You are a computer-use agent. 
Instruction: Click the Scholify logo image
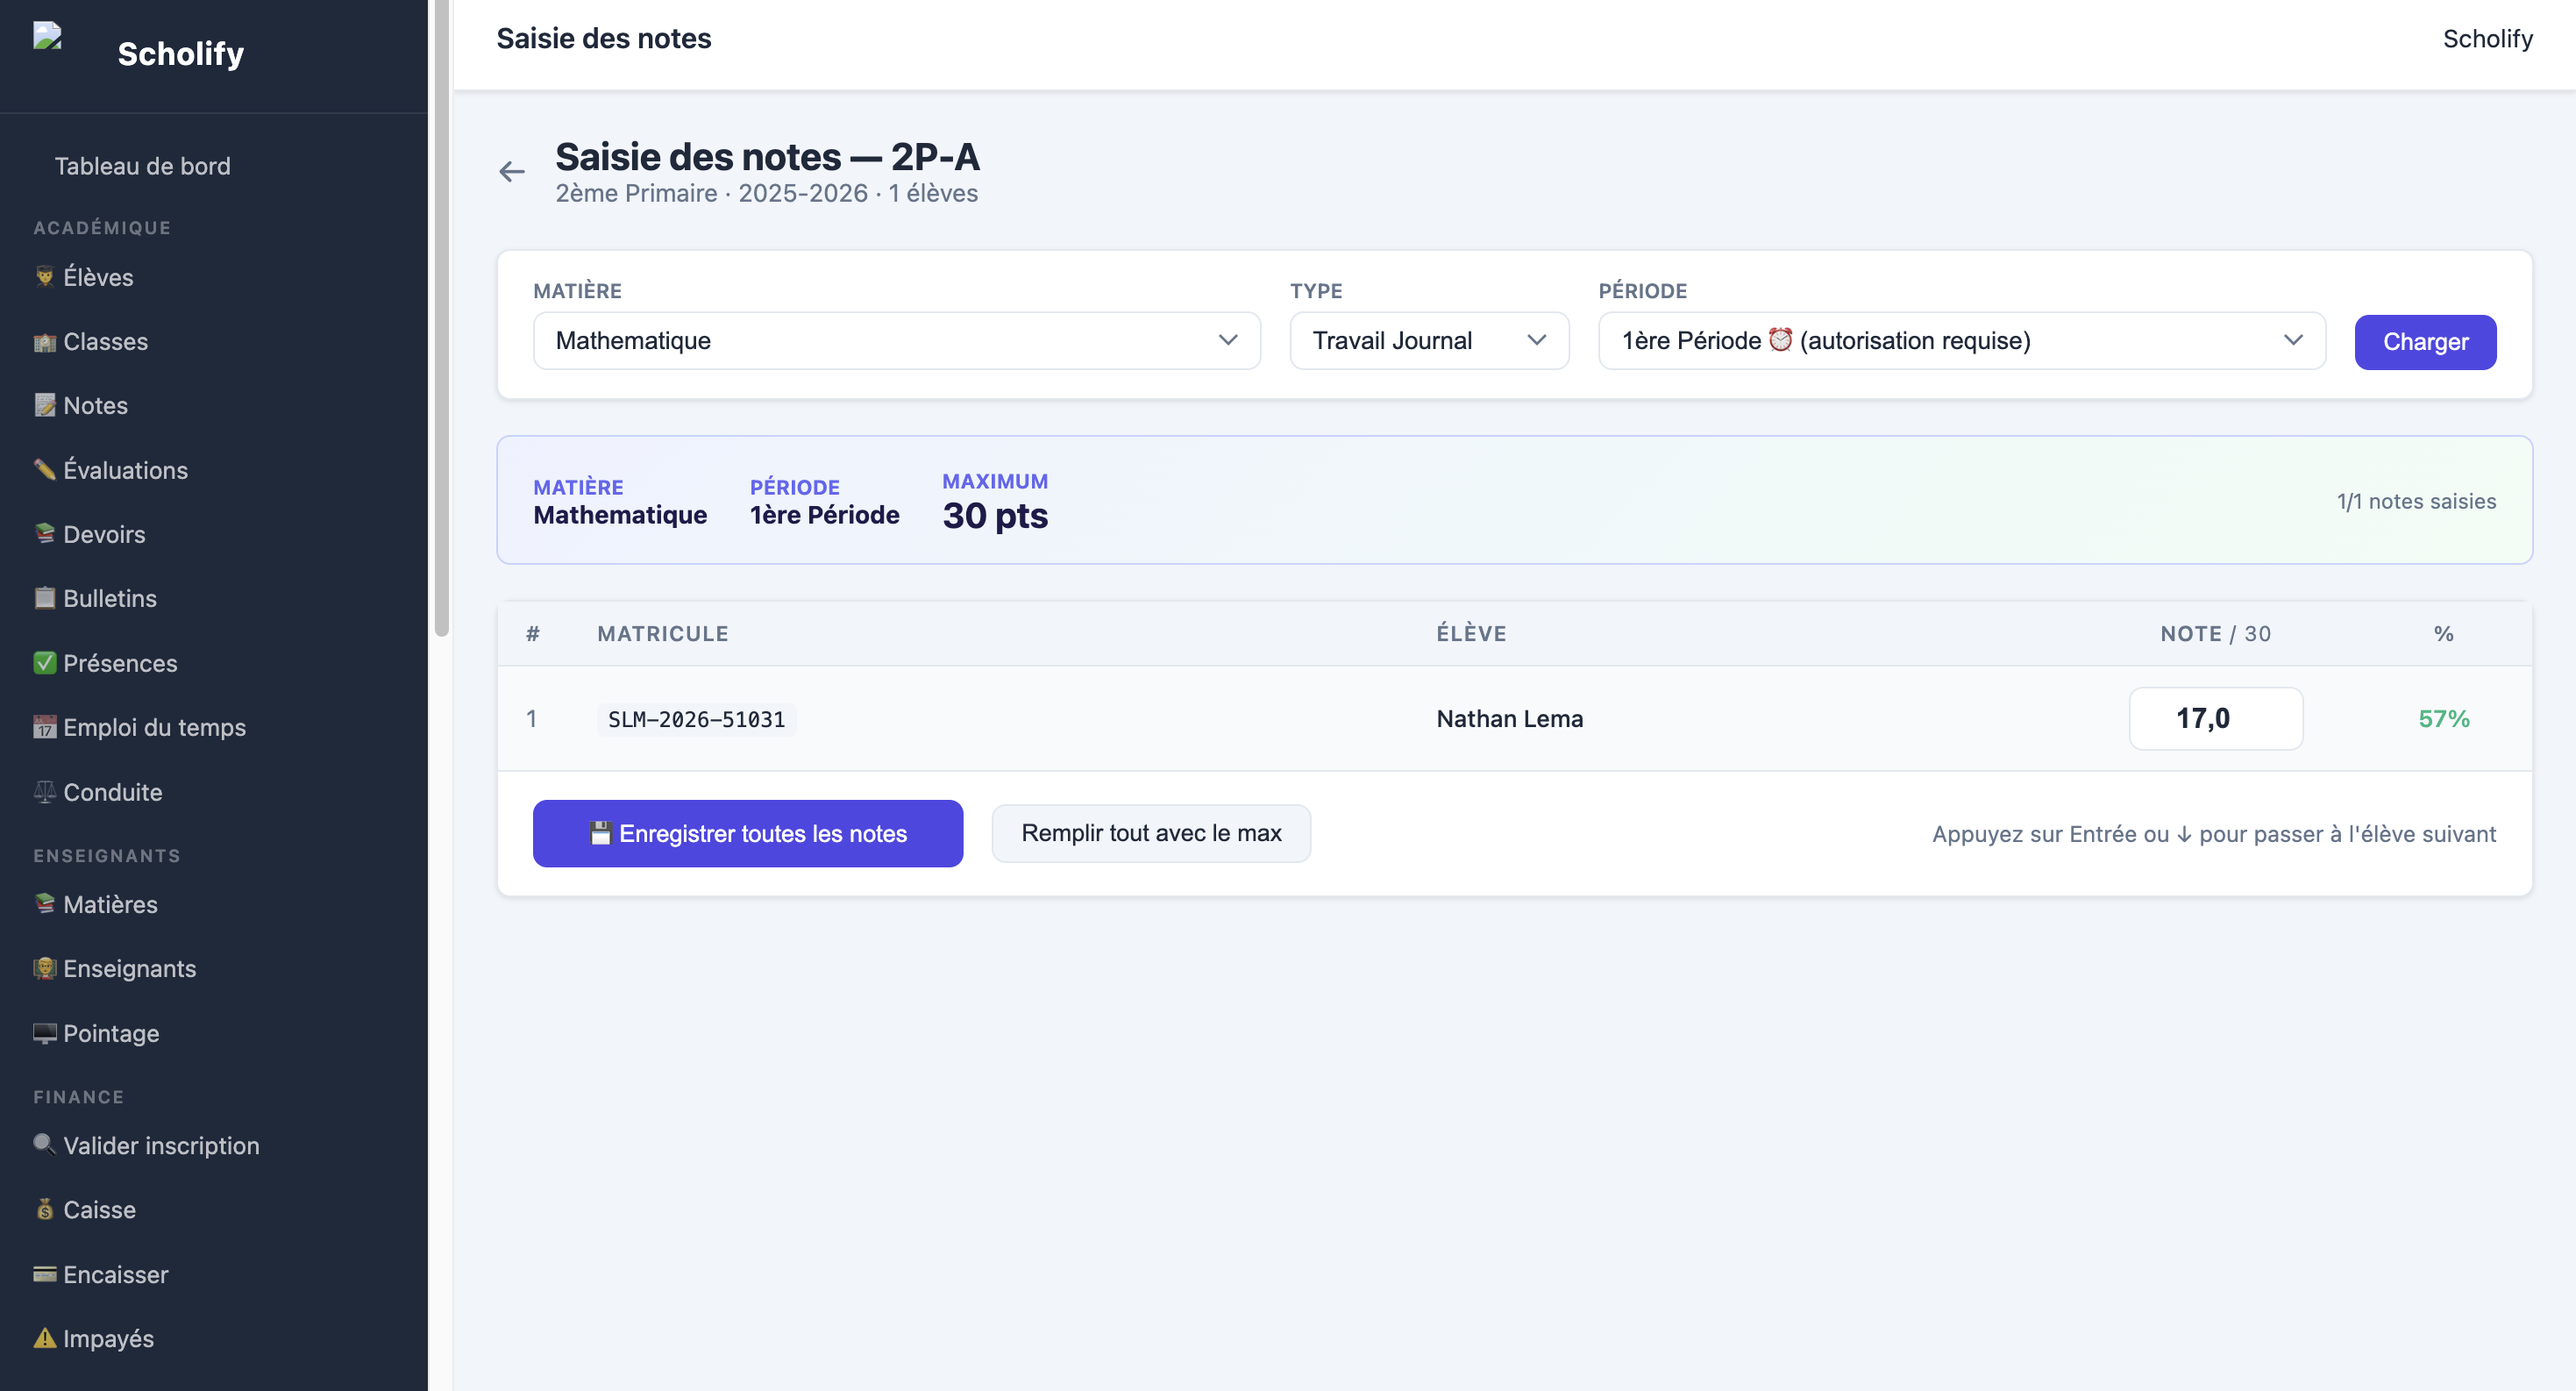[48, 37]
